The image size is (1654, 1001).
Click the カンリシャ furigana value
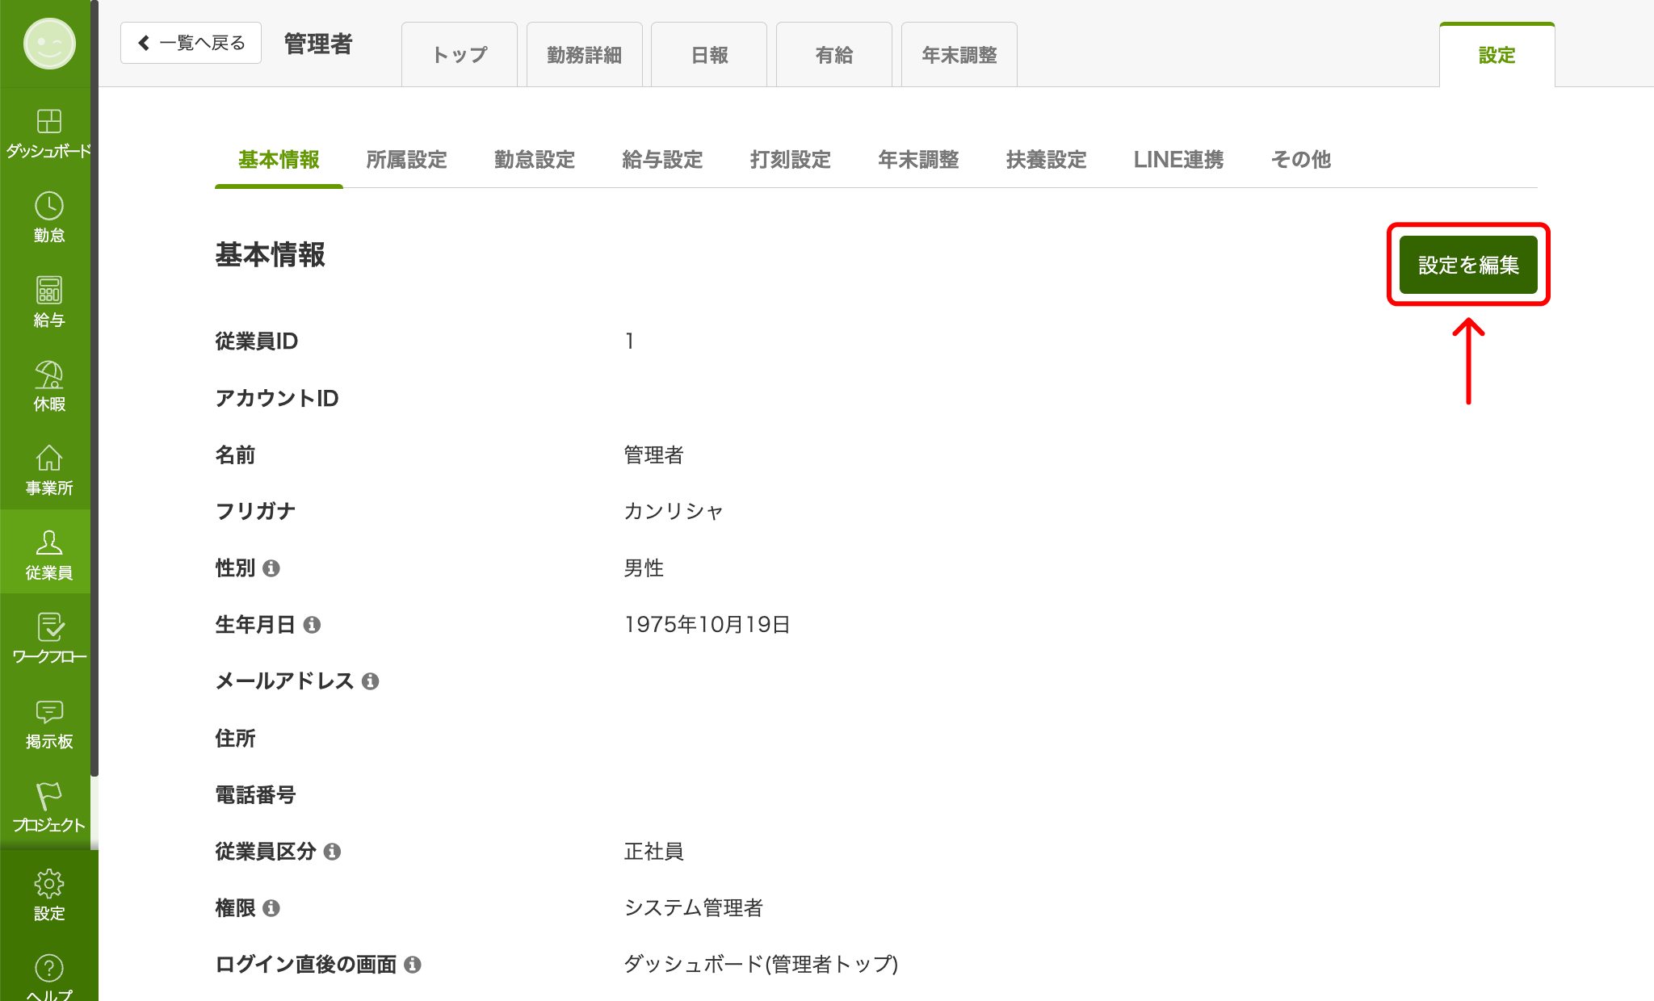[674, 512]
